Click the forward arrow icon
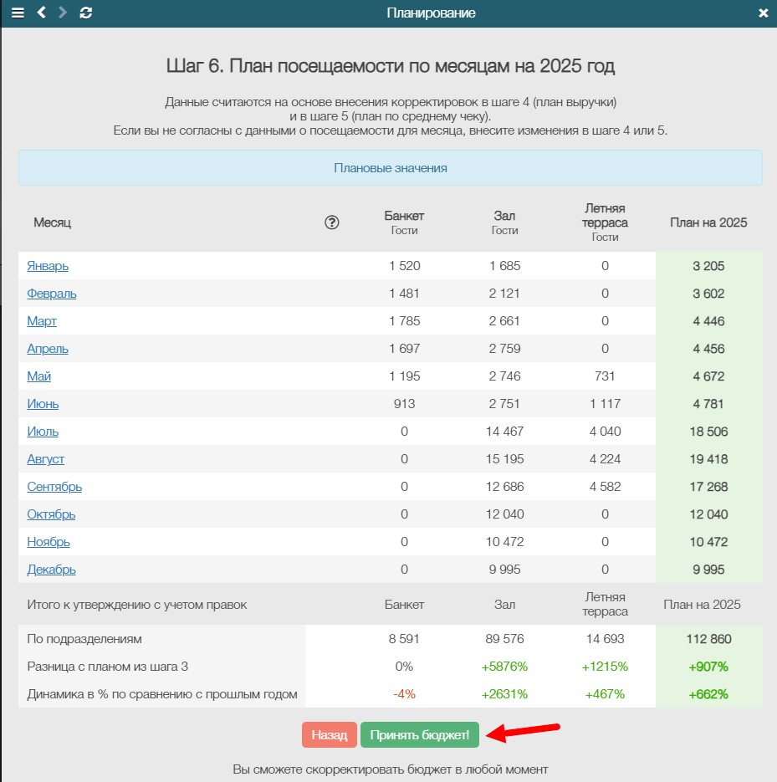Viewport: 777px width, 782px height. 64,13
